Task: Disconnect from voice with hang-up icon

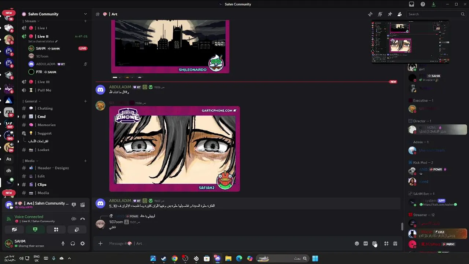Action: pyautogui.click(x=82, y=219)
